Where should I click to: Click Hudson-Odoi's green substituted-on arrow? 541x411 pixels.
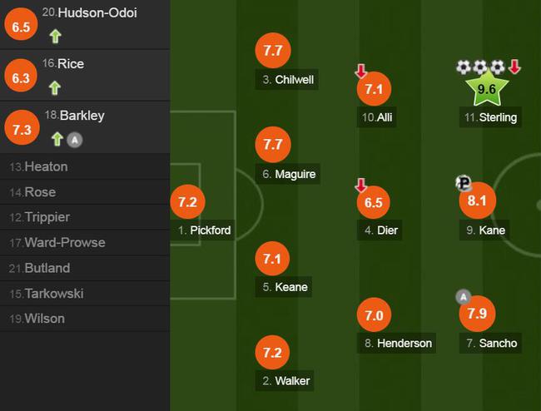coord(55,37)
